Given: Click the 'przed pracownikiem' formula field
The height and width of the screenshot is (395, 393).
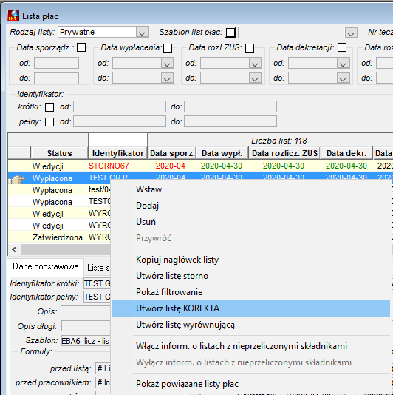Looking at the screenshot, I should pos(103,382).
